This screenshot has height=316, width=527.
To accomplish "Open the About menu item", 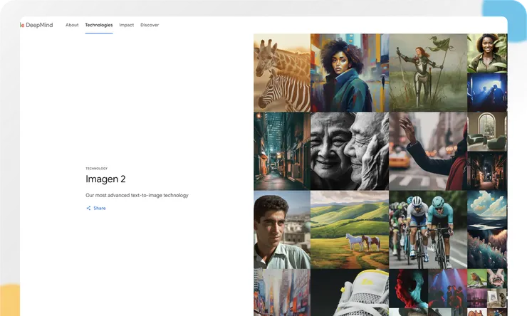I will 72,25.
